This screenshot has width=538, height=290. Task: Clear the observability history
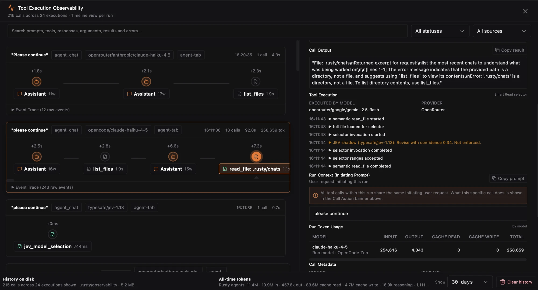point(516,282)
